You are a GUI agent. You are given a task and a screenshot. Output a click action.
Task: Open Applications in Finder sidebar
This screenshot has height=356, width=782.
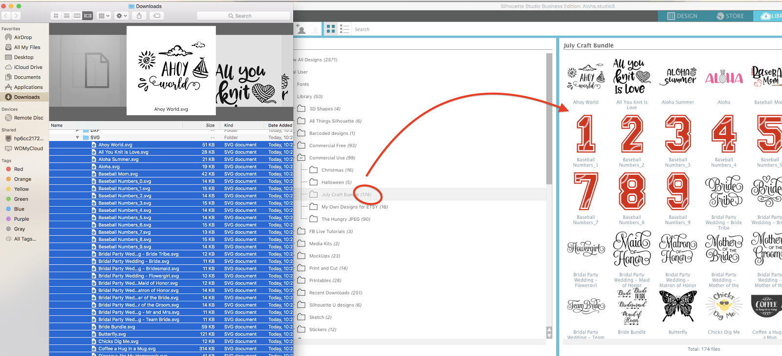(28, 87)
